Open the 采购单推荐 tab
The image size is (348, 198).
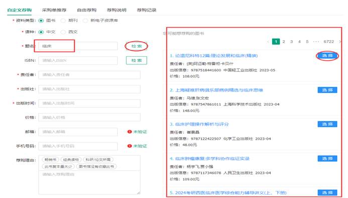pos(54,10)
